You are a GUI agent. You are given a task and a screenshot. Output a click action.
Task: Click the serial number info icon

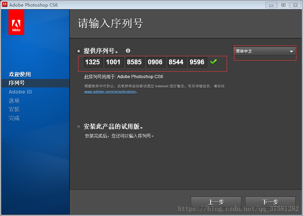point(128,51)
